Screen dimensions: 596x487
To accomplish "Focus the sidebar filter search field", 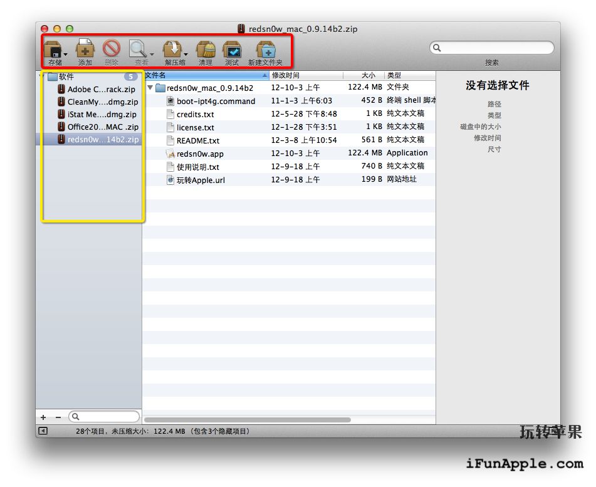I will click(x=104, y=417).
